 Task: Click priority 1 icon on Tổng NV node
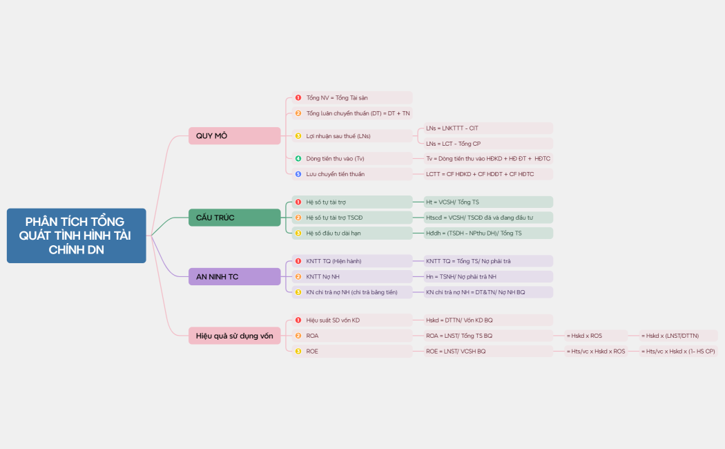(298, 98)
